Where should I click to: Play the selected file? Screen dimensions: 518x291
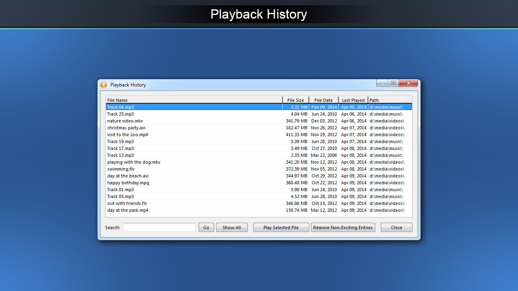281,227
